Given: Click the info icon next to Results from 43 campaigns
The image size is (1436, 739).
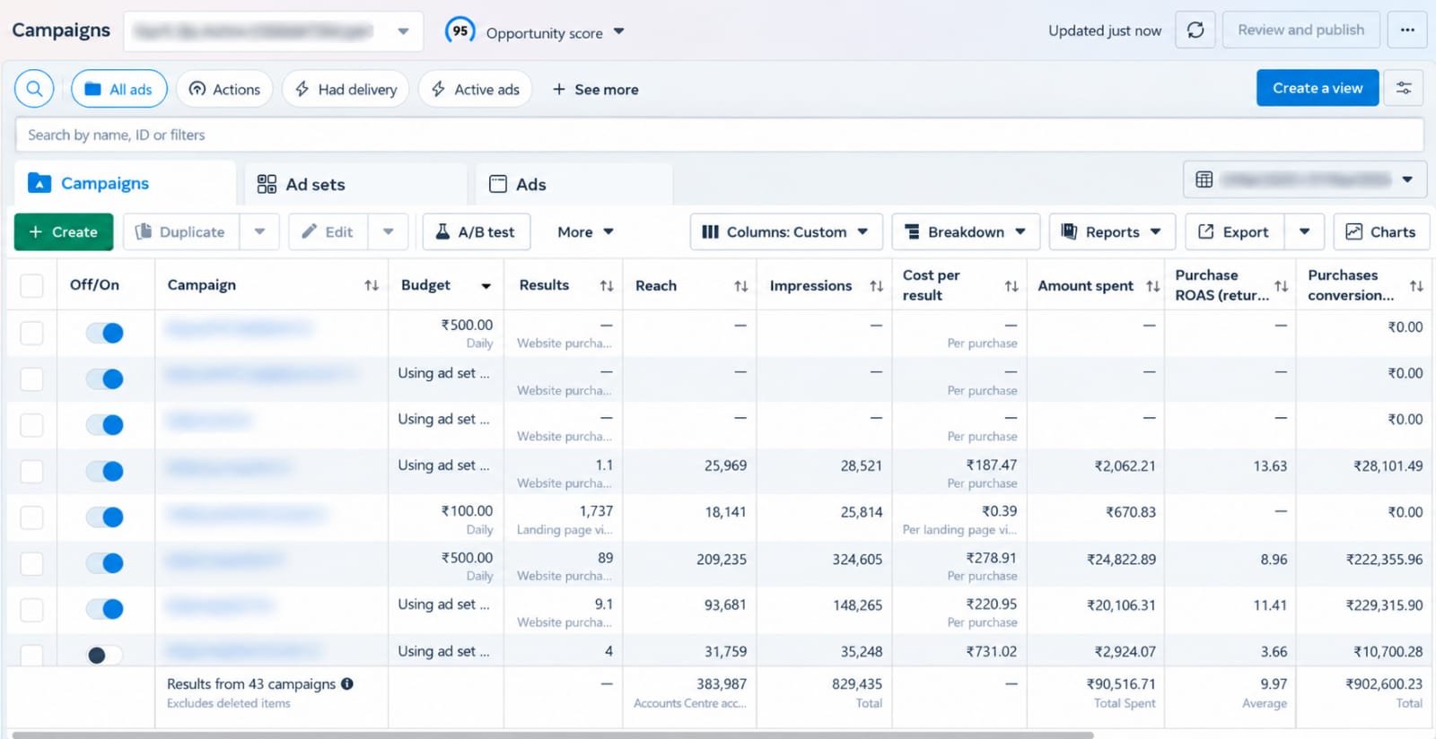Looking at the screenshot, I should [x=347, y=683].
